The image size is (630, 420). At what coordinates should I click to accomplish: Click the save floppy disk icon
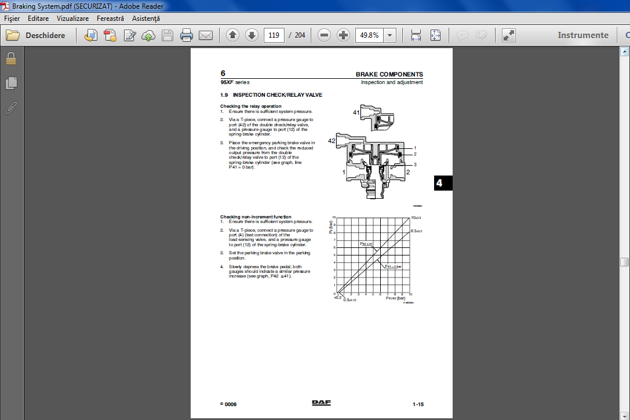tap(167, 36)
